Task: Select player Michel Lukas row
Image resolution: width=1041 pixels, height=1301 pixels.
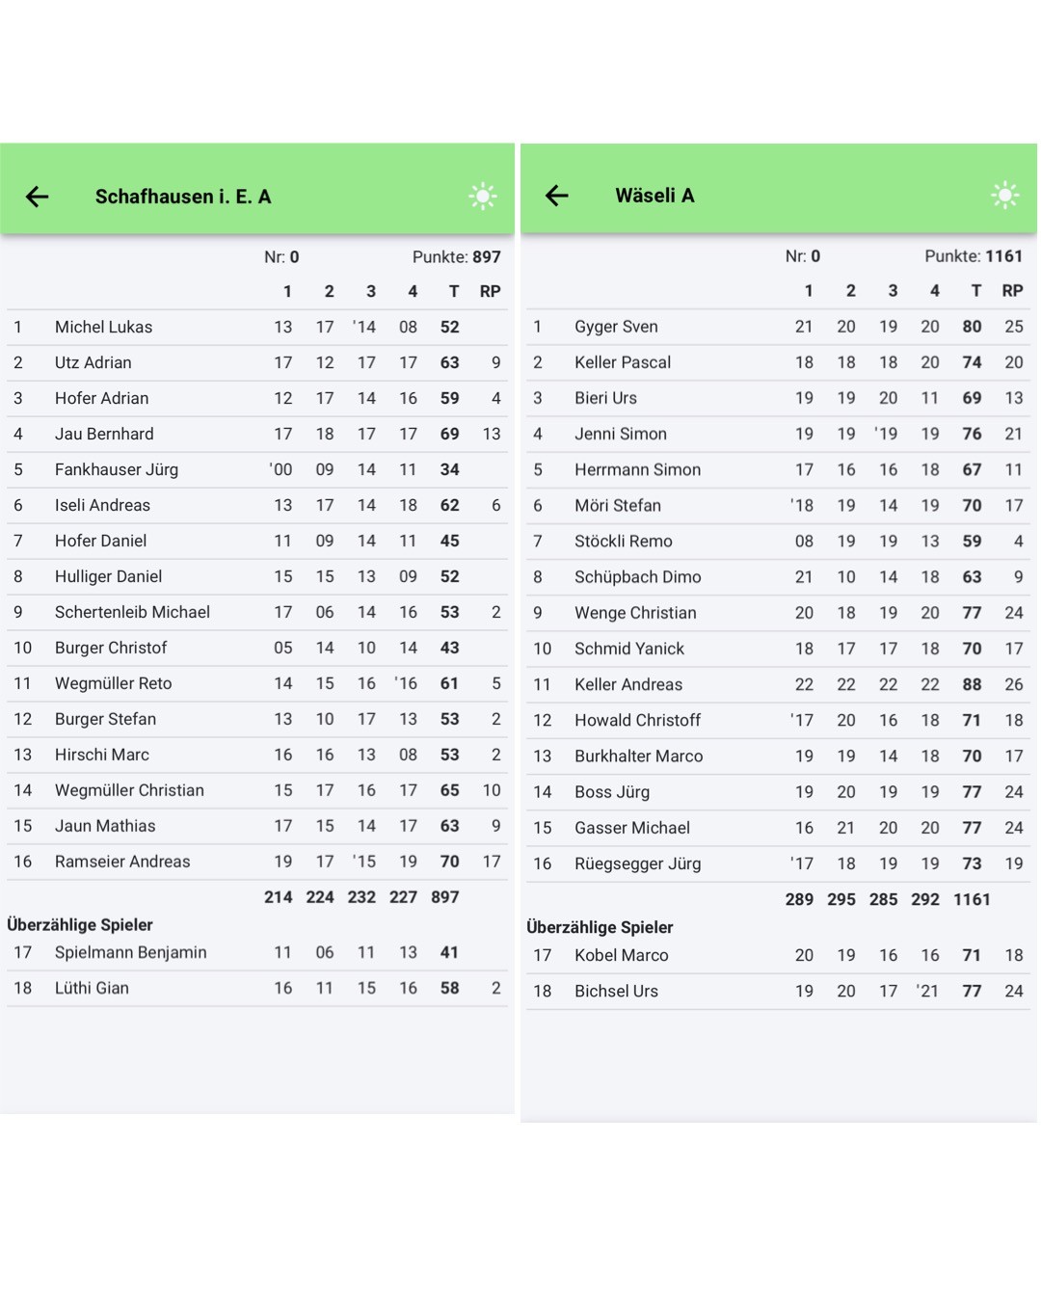Action: pyautogui.click(x=104, y=327)
